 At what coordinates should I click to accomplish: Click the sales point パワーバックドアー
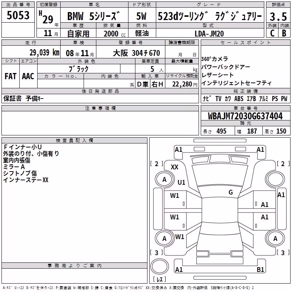click(226, 67)
